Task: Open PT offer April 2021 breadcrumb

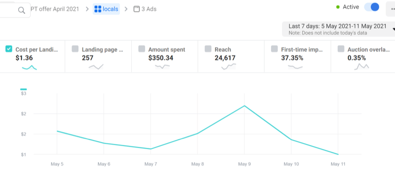Action: 55,9
